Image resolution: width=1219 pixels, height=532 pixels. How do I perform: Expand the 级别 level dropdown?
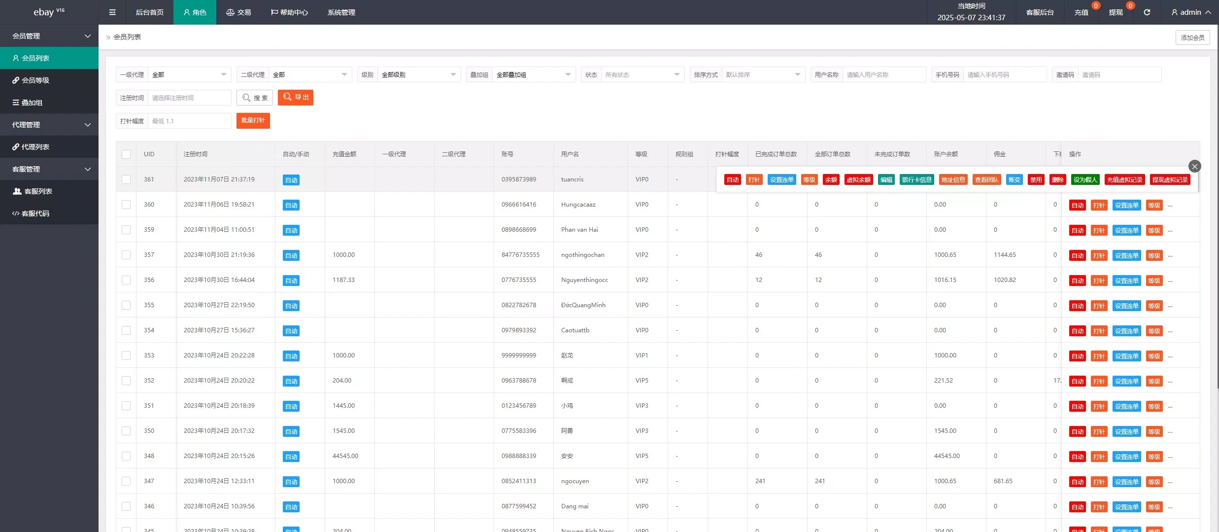click(418, 75)
